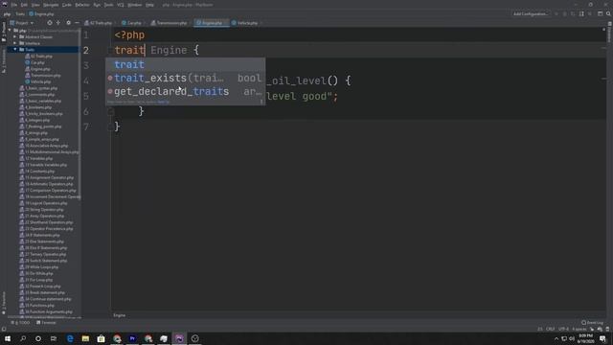Click the CRLF line separator status entry
The width and height of the screenshot is (613, 345).
pos(550,329)
